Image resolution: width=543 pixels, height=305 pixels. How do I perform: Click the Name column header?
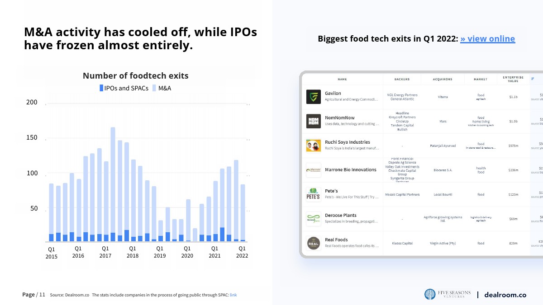[x=342, y=79]
